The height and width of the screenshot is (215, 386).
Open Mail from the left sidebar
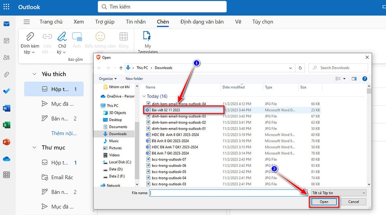tap(7, 24)
